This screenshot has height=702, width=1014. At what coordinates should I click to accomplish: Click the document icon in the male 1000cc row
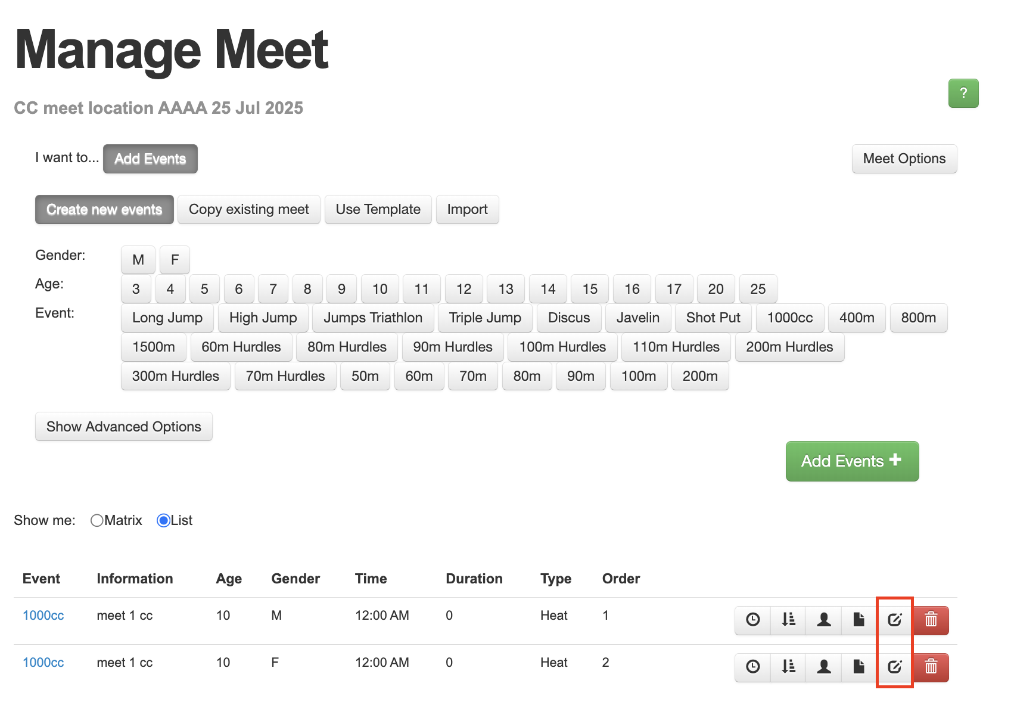click(x=859, y=620)
